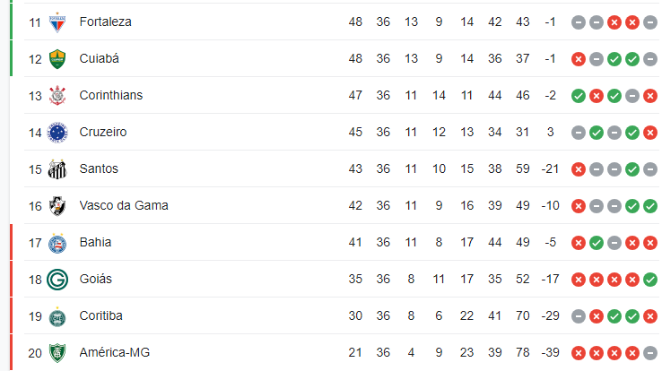Click Santos' green win form icon
Image resolution: width=662 pixels, height=371 pixels.
[x=632, y=169]
